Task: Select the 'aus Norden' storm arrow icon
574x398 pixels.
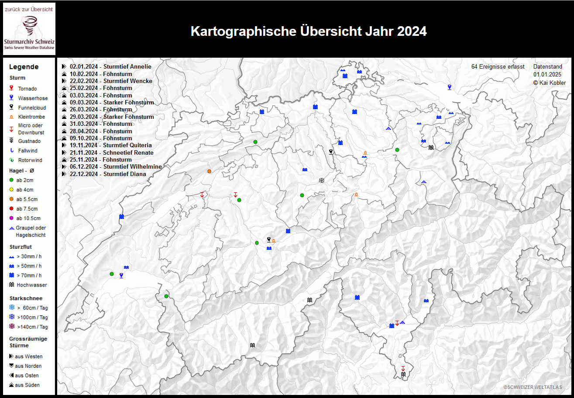Action: (11, 366)
